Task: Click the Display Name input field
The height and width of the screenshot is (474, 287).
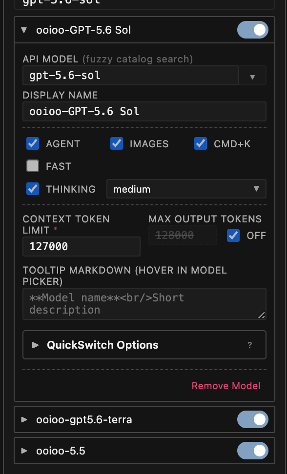Action: click(x=144, y=112)
